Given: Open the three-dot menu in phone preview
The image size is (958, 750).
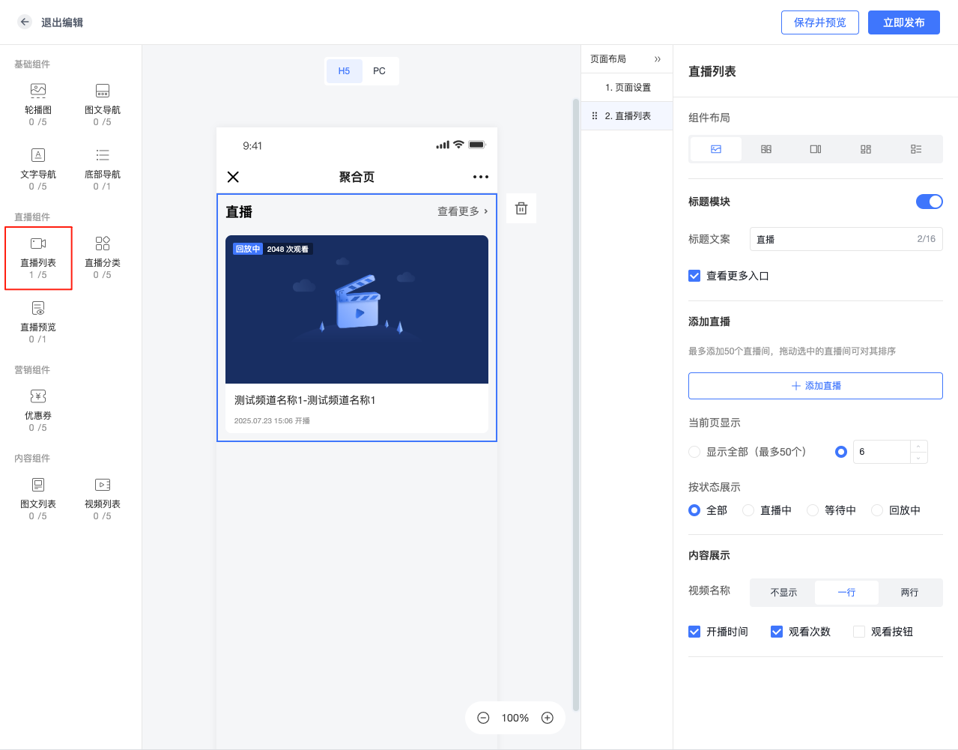Looking at the screenshot, I should point(481,177).
